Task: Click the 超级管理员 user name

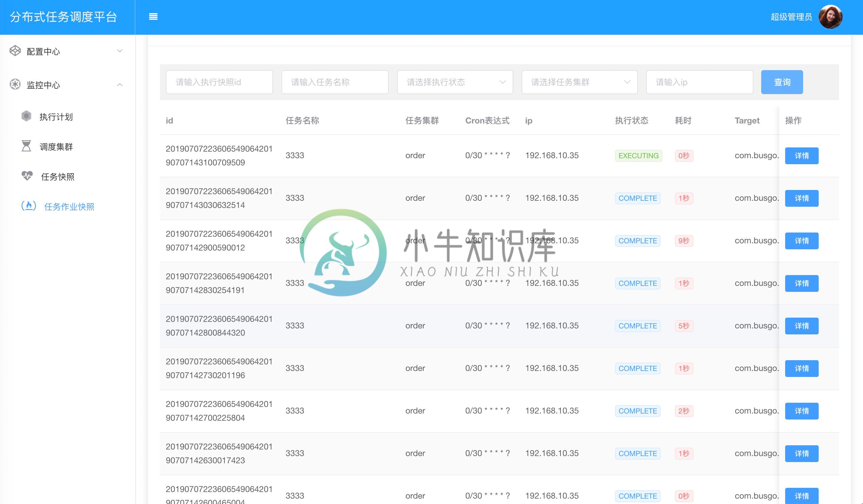Action: tap(791, 17)
